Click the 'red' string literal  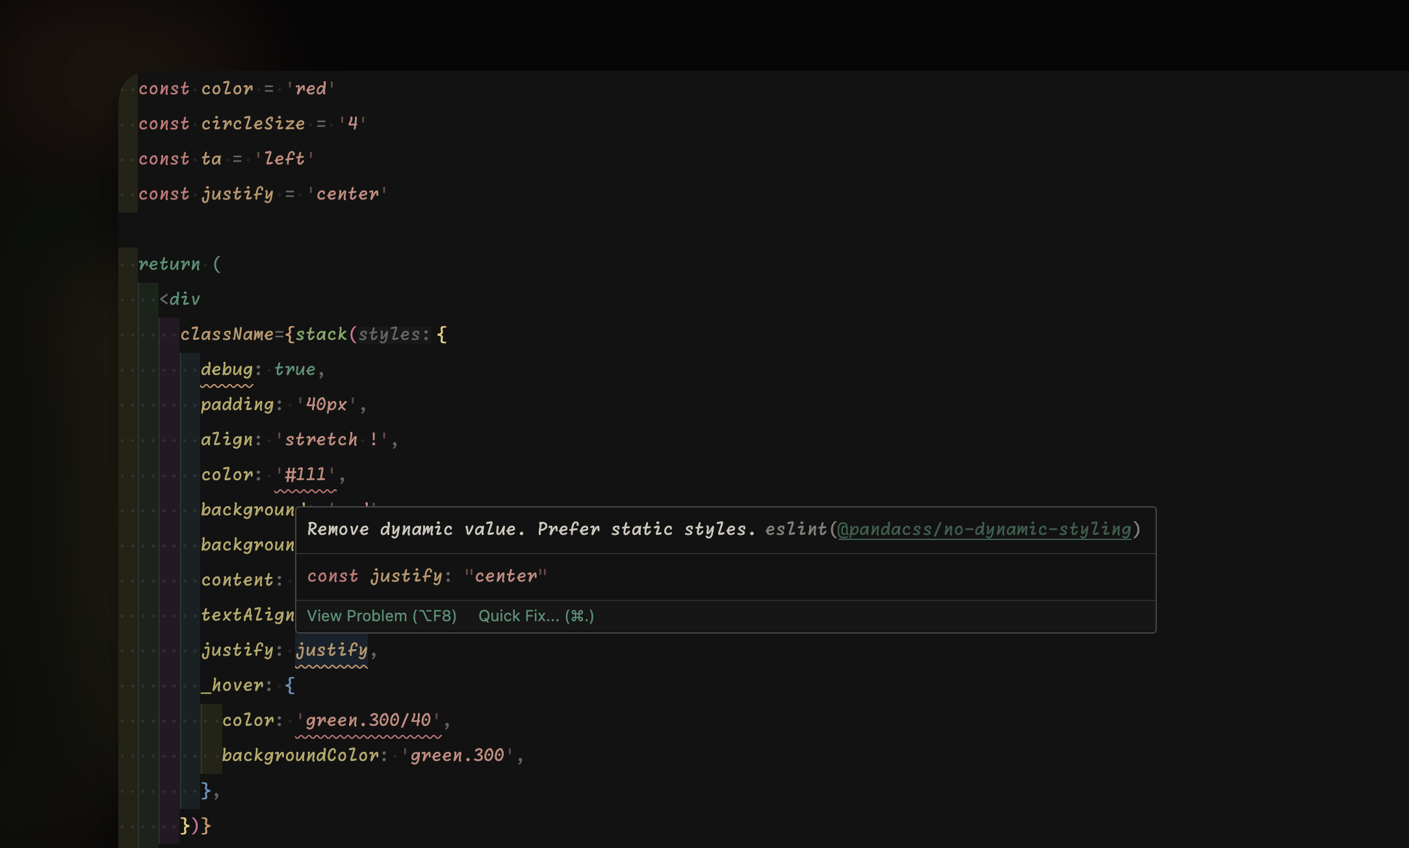coord(311,88)
